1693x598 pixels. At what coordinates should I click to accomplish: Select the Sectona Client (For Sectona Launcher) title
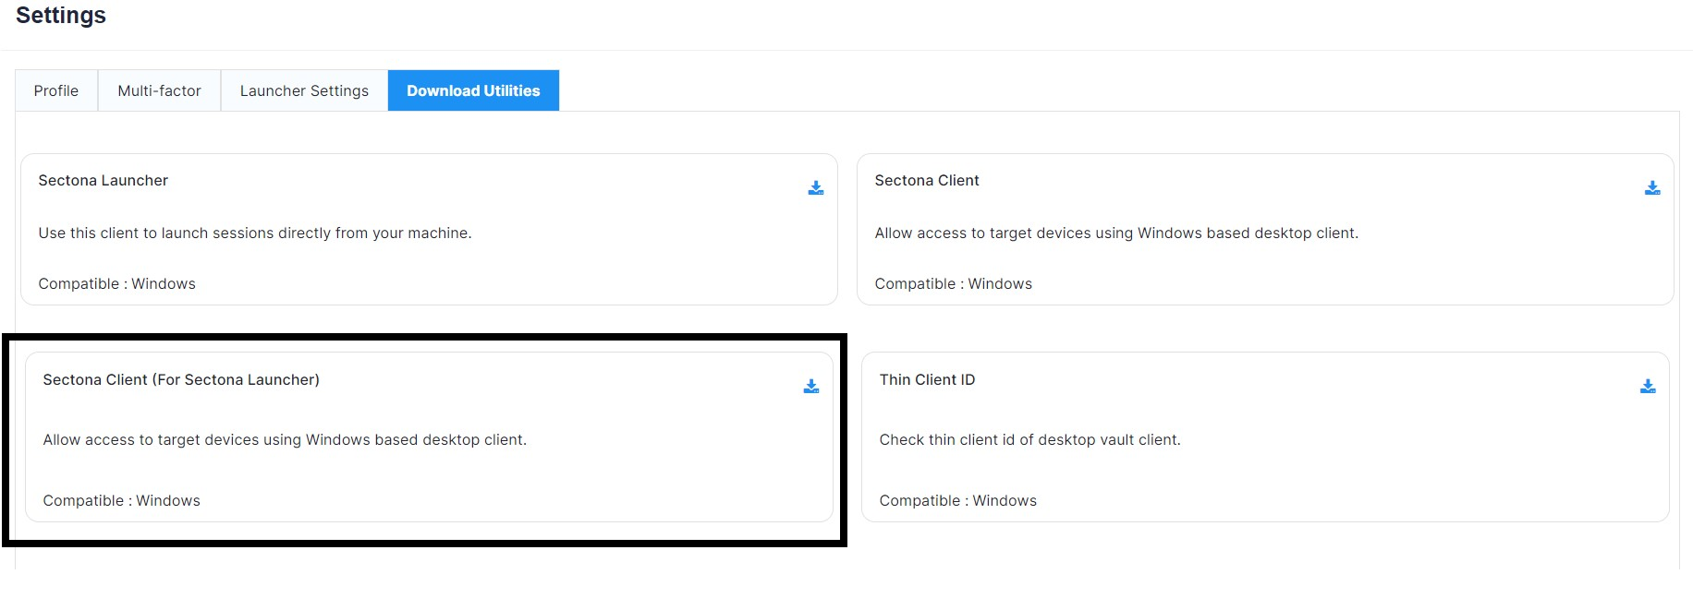click(181, 380)
